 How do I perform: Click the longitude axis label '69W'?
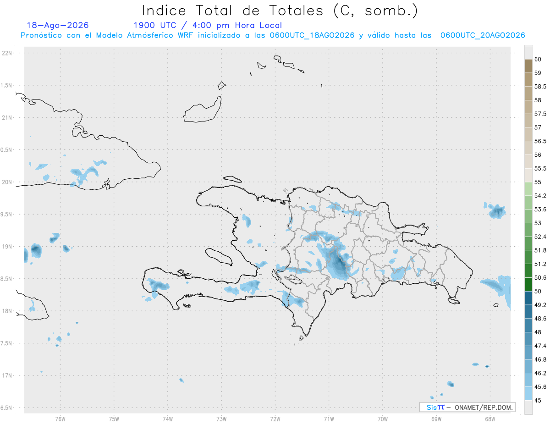[436, 419]
